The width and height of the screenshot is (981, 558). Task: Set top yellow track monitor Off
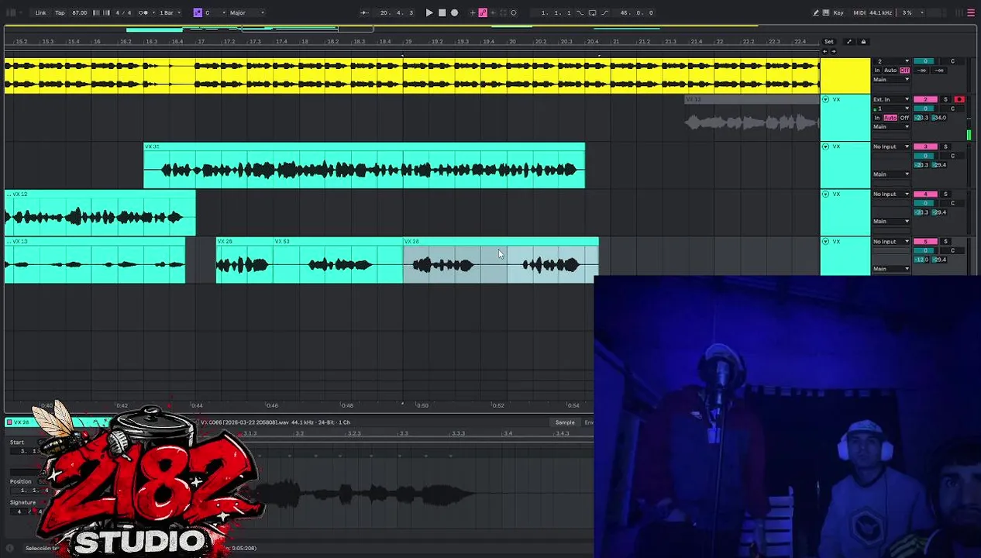click(904, 71)
